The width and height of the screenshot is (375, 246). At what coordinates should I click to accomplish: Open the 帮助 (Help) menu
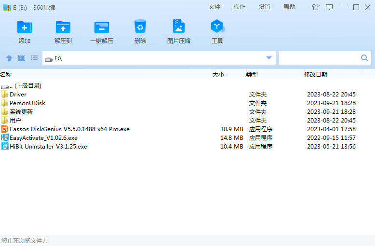[x=290, y=7]
